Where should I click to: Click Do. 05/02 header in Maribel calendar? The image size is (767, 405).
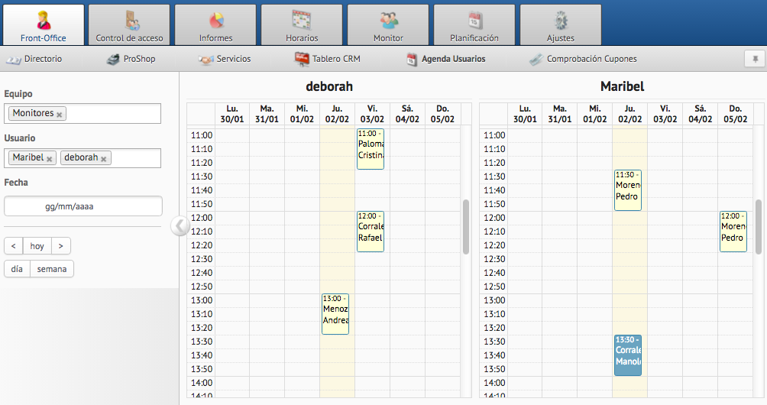[x=736, y=114]
